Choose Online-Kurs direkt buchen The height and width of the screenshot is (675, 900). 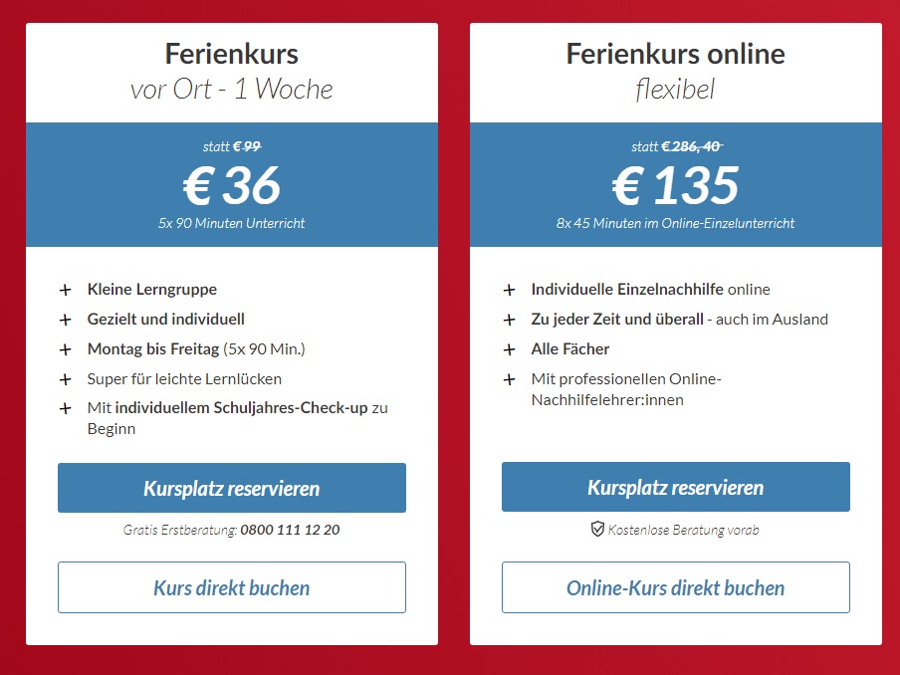pos(676,587)
